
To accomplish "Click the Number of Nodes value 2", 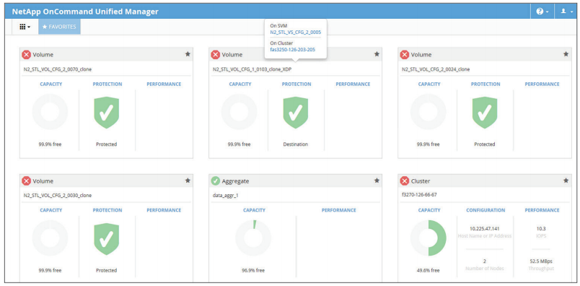I will click(x=485, y=261).
